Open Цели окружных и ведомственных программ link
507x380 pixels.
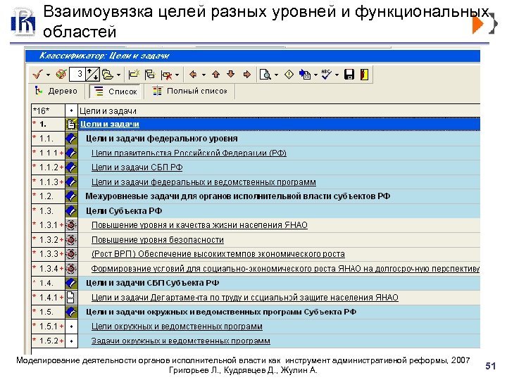(177, 327)
